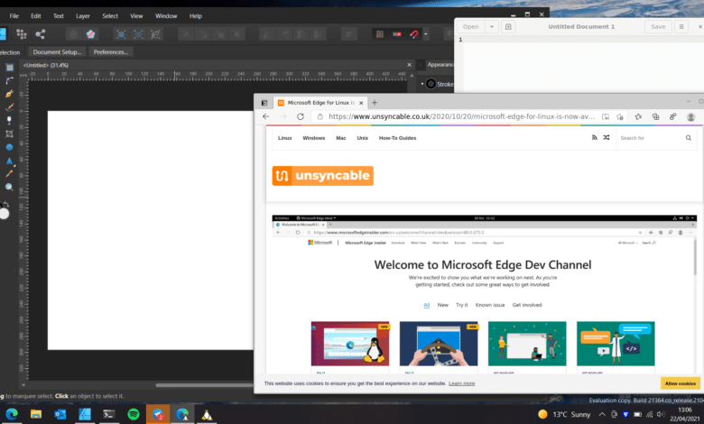Click the white fill color circle
704x424 pixels.
(x=4, y=214)
